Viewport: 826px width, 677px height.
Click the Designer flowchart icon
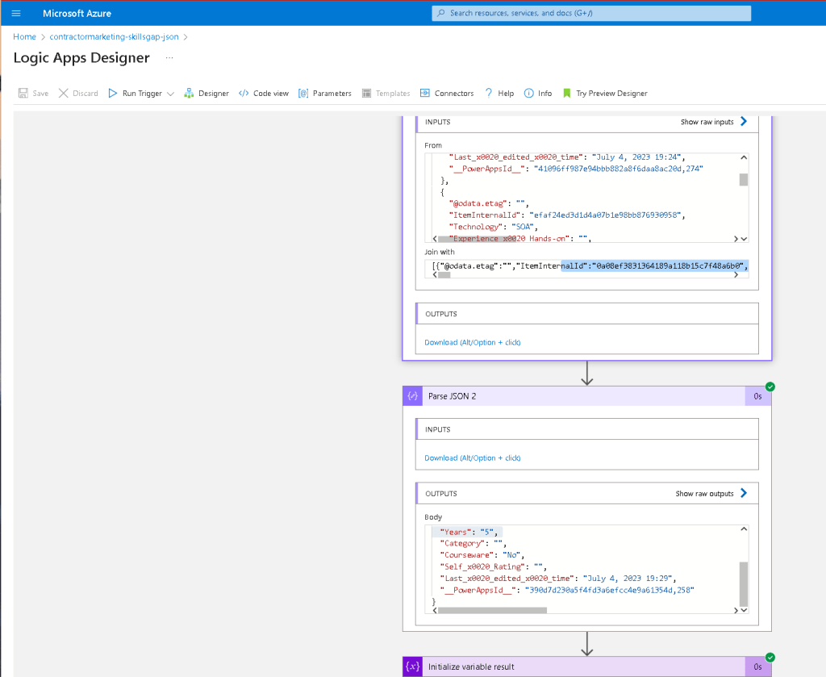(x=189, y=94)
